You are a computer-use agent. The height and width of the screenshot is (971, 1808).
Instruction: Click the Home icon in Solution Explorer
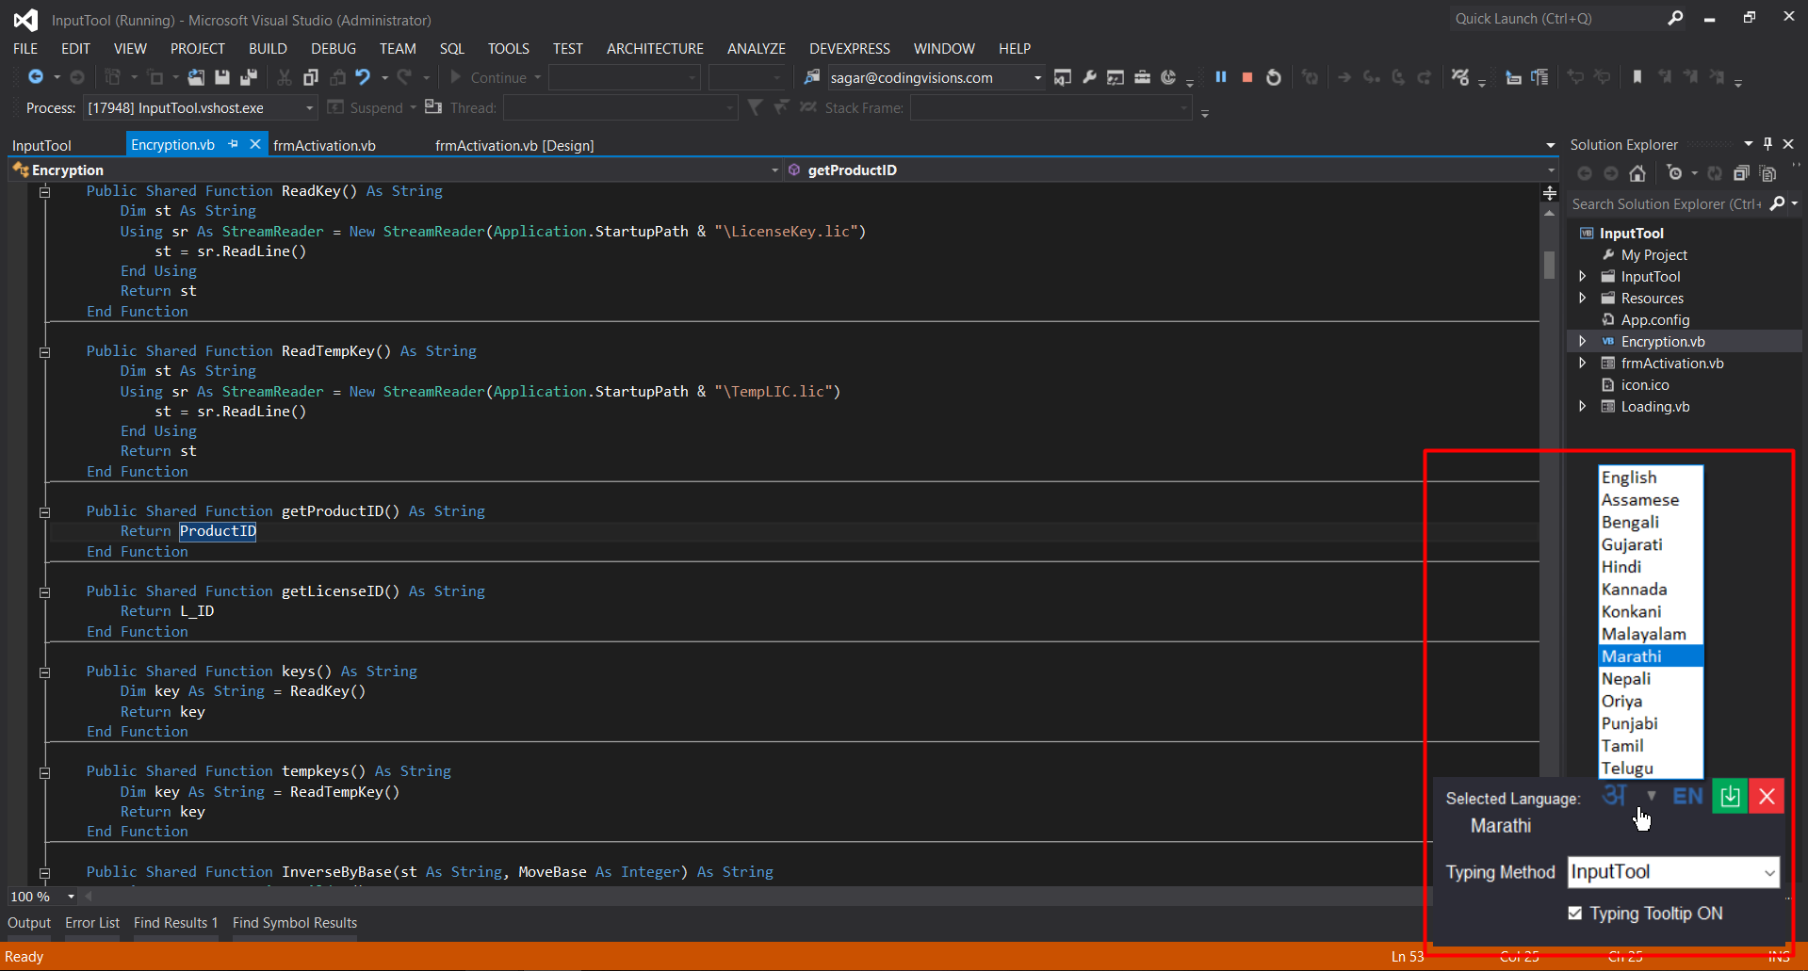coord(1637,173)
